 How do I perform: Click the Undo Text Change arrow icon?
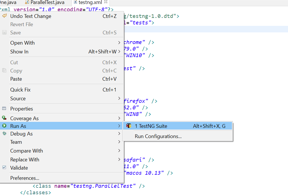[4, 16]
